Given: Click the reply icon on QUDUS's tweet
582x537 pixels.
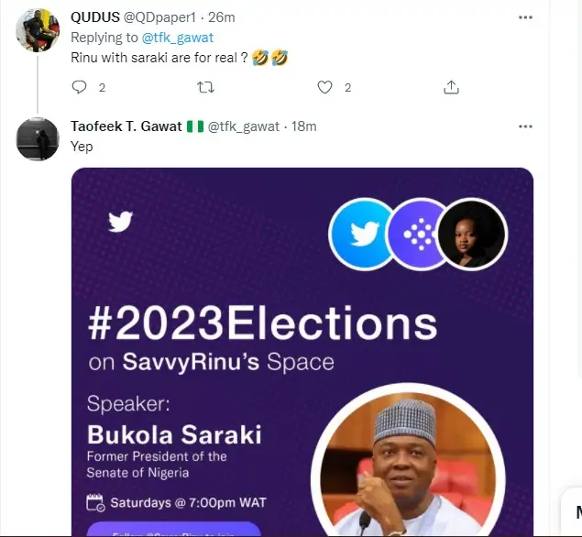Looking at the screenshot, I should click(x=79, y=87).
